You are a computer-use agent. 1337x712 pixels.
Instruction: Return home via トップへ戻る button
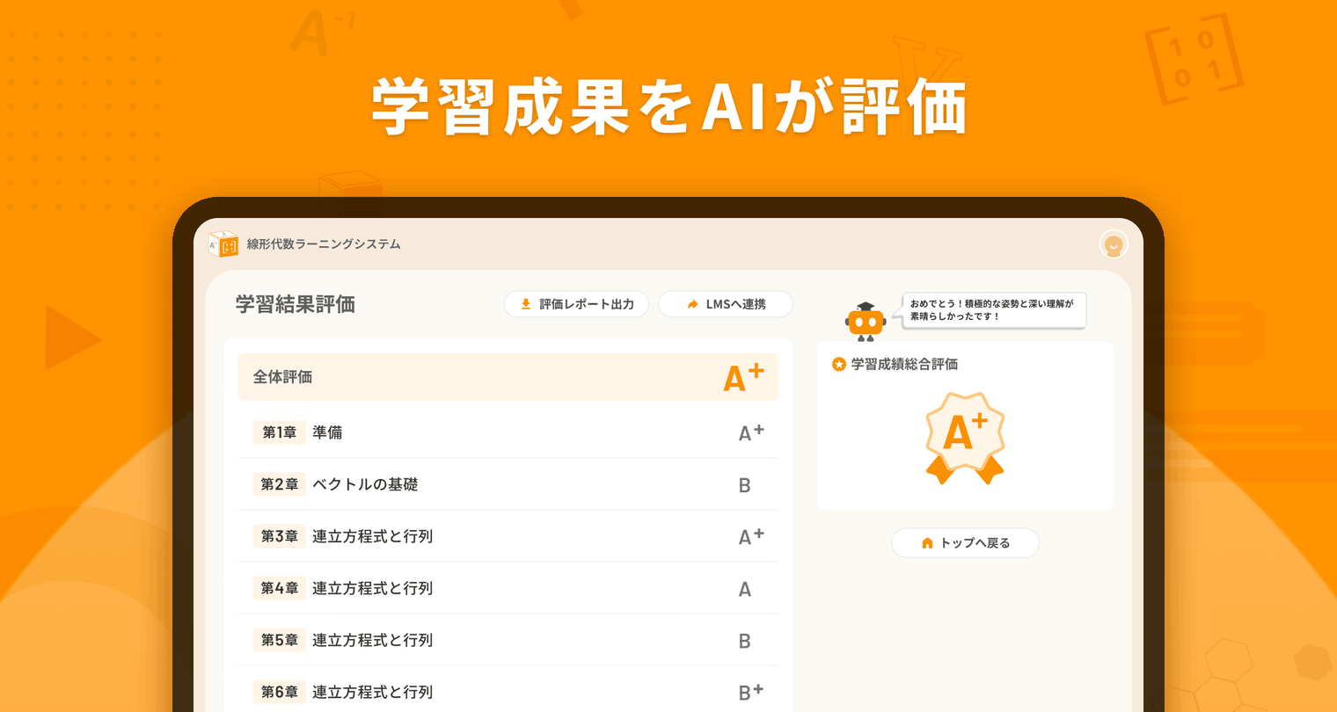tap(965, 543)
